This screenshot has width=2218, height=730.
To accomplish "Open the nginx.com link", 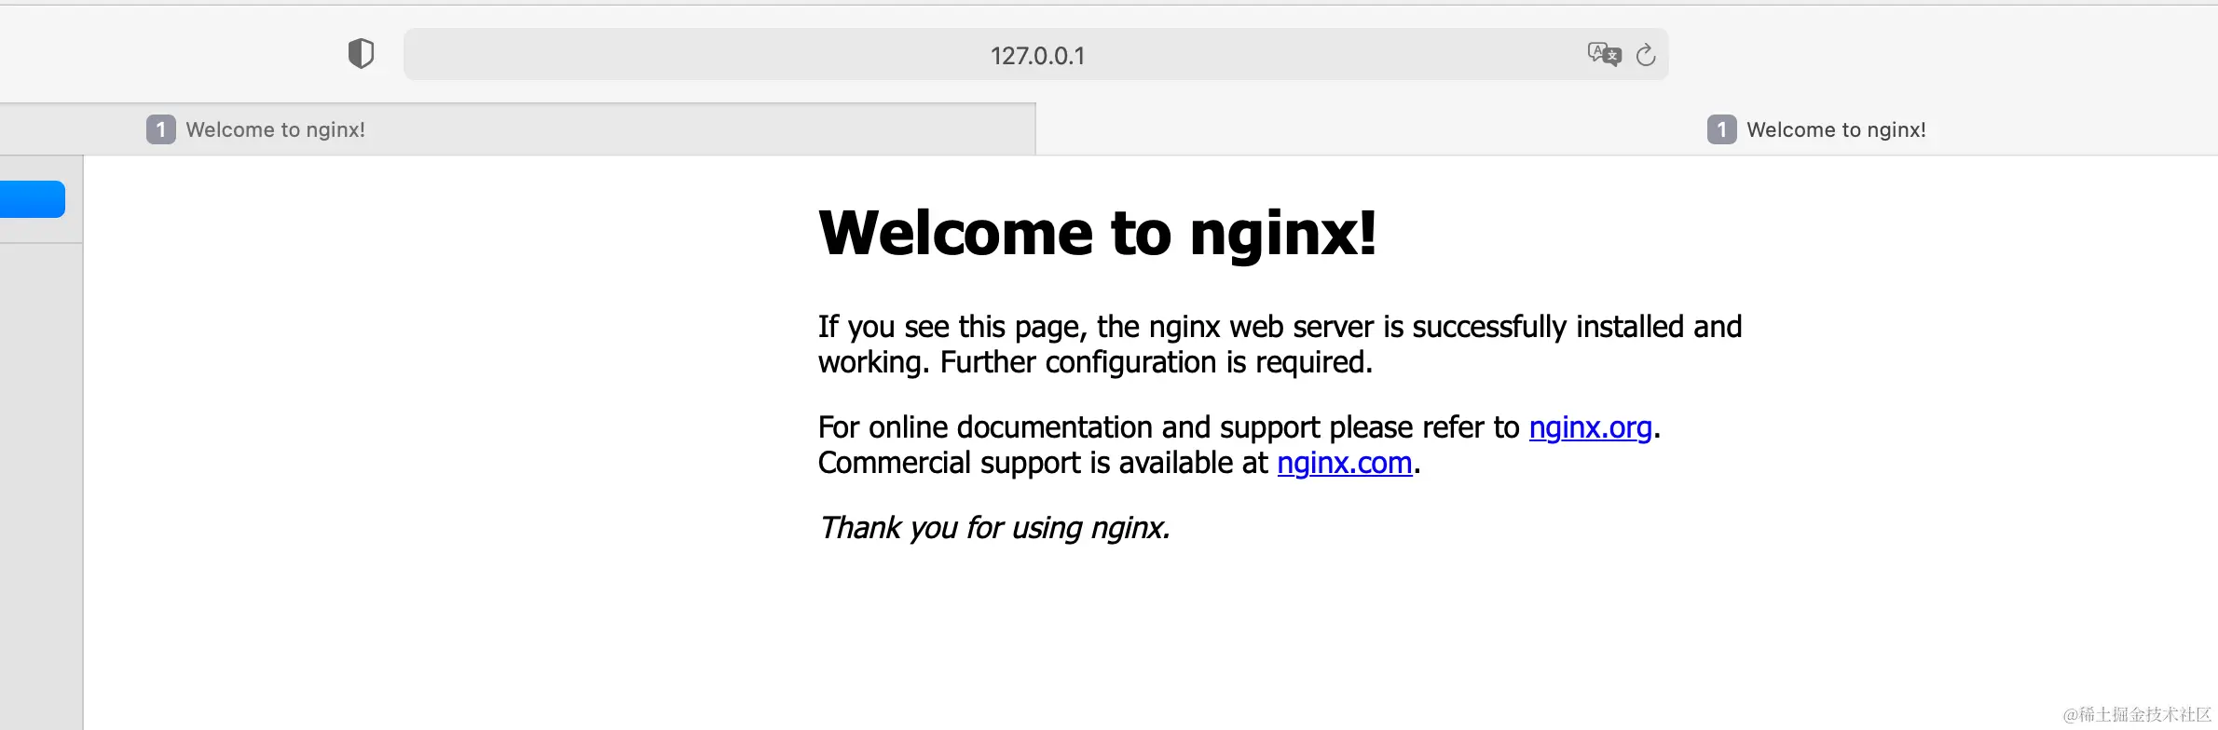I will (1345, 463).
